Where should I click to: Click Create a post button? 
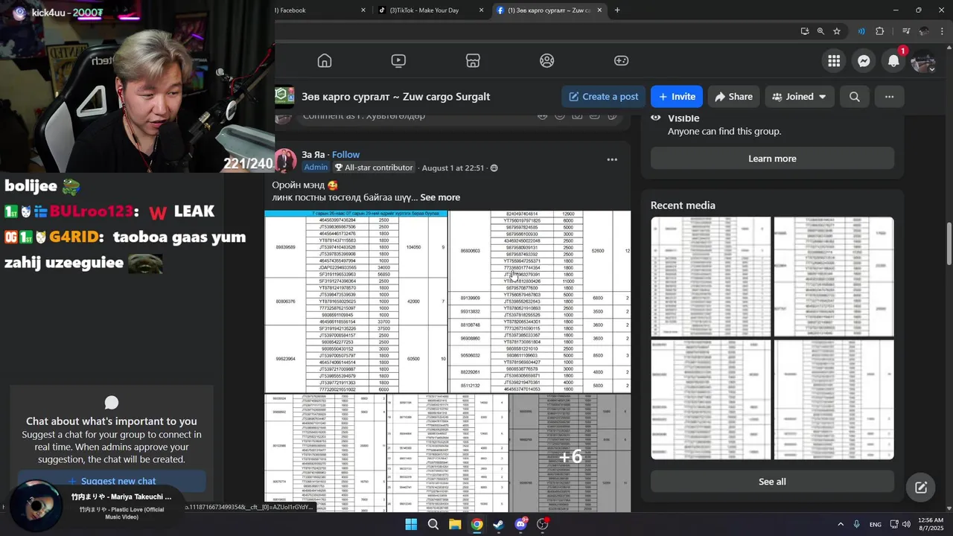tap(603, 97)
